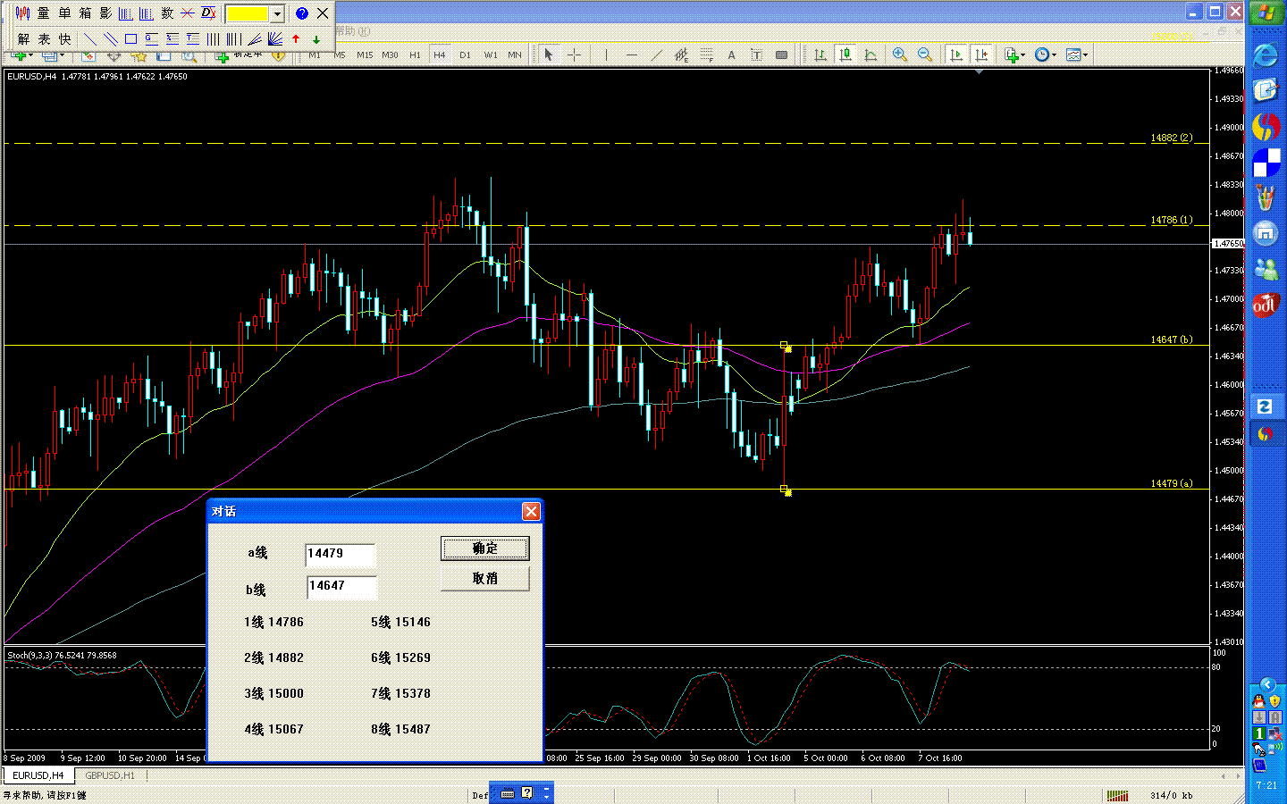Switch to EURUSD,H4 chart tab
The height and width of the screenshot is (804, 1287).
coord(38,775)
